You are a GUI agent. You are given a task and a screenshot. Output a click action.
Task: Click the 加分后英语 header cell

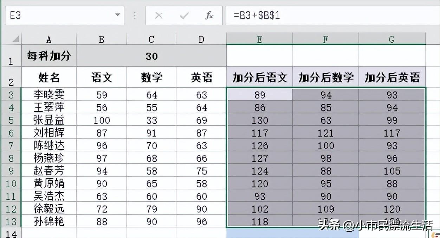tap(392, 77)
